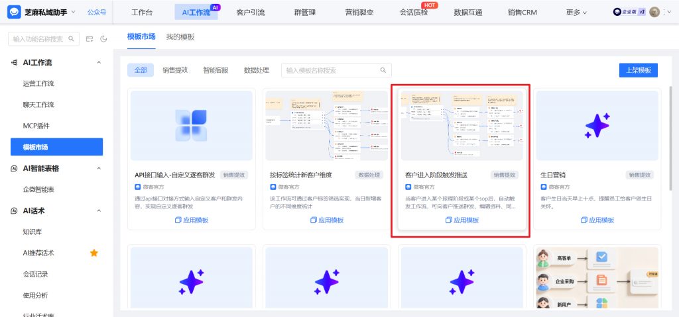Switch to the 工作台 menu
679x317 pixels.
tap(142, 13)
